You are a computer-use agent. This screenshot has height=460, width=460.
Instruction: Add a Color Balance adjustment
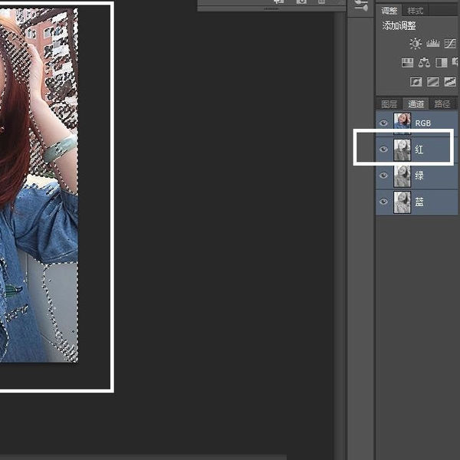(x=424, y=63)
